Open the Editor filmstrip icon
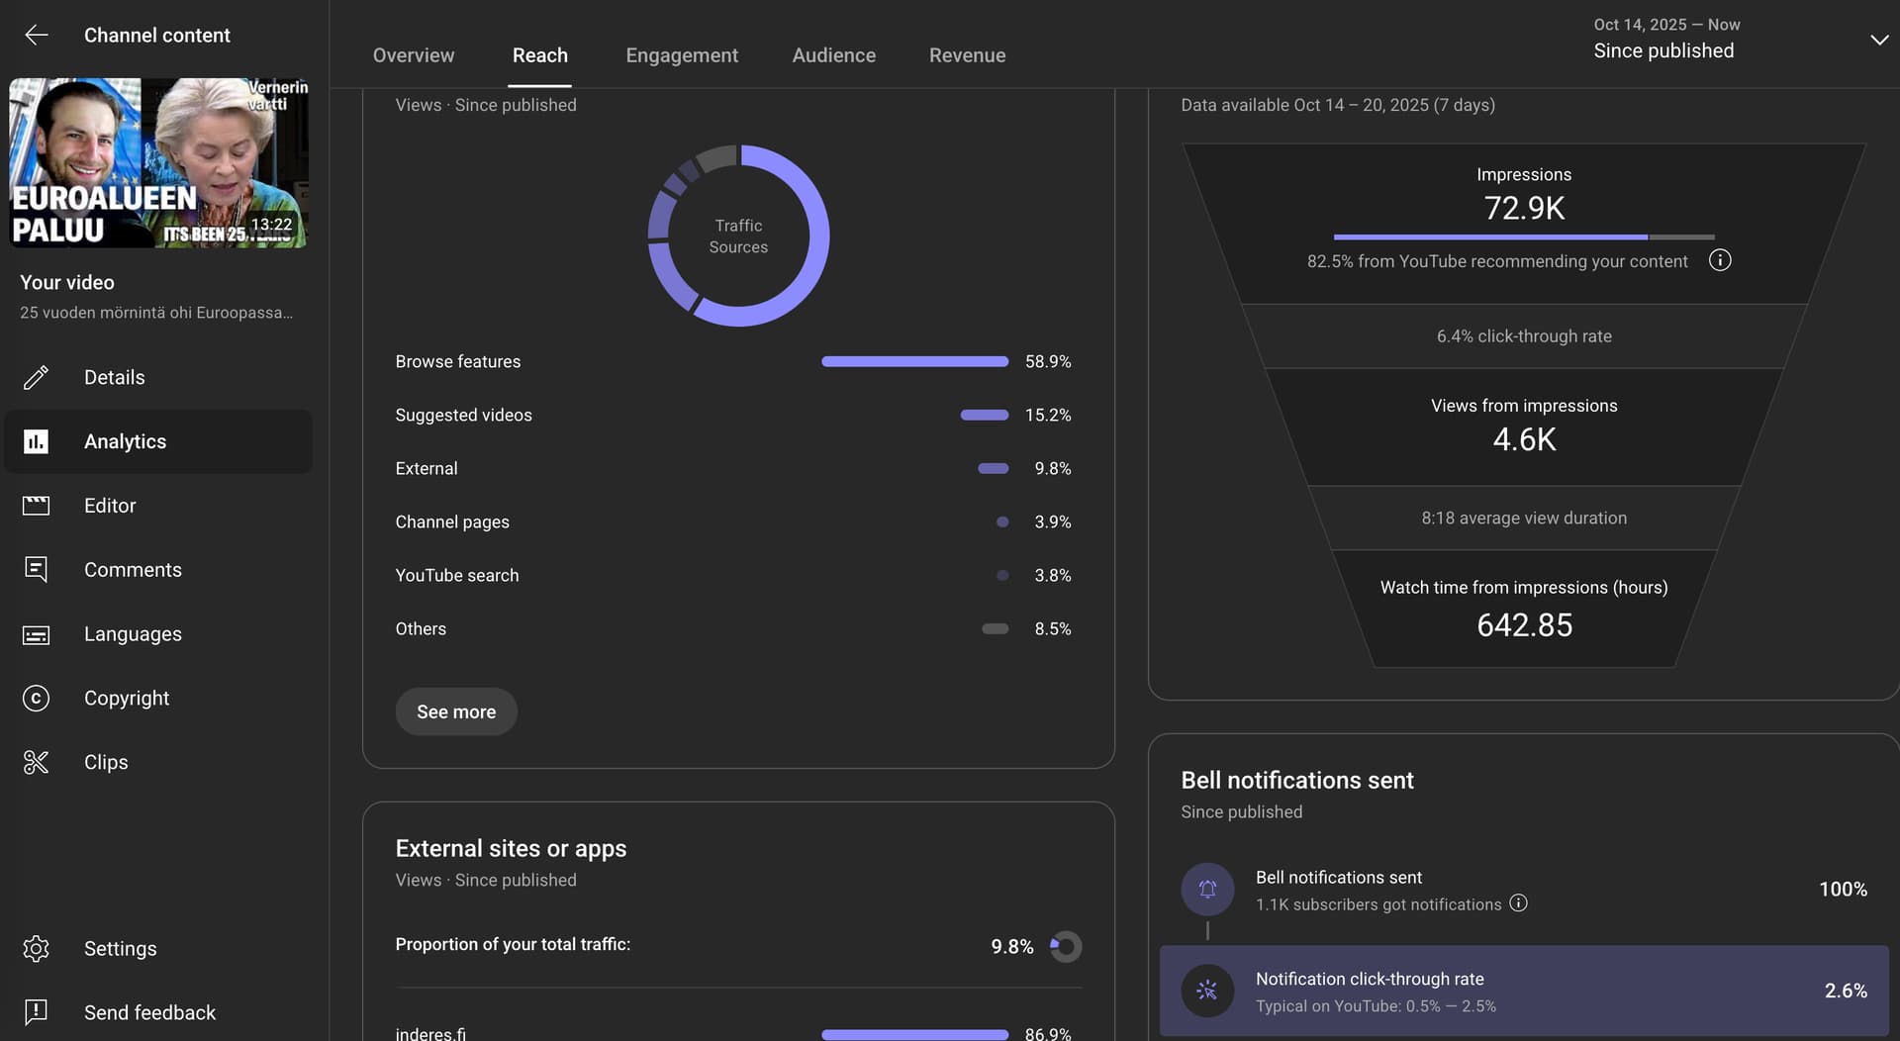 (x=37, y=506)
